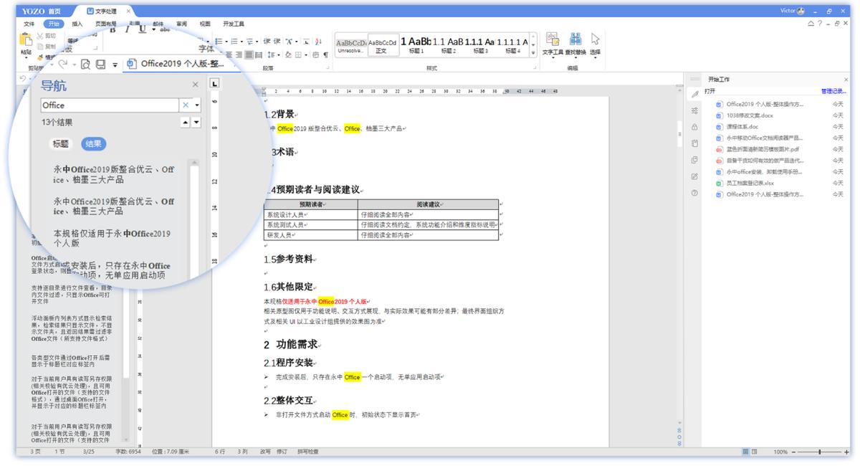Switch to 结果 view in the navigation pane
860x466 pixels.
[x=94, y=143]
